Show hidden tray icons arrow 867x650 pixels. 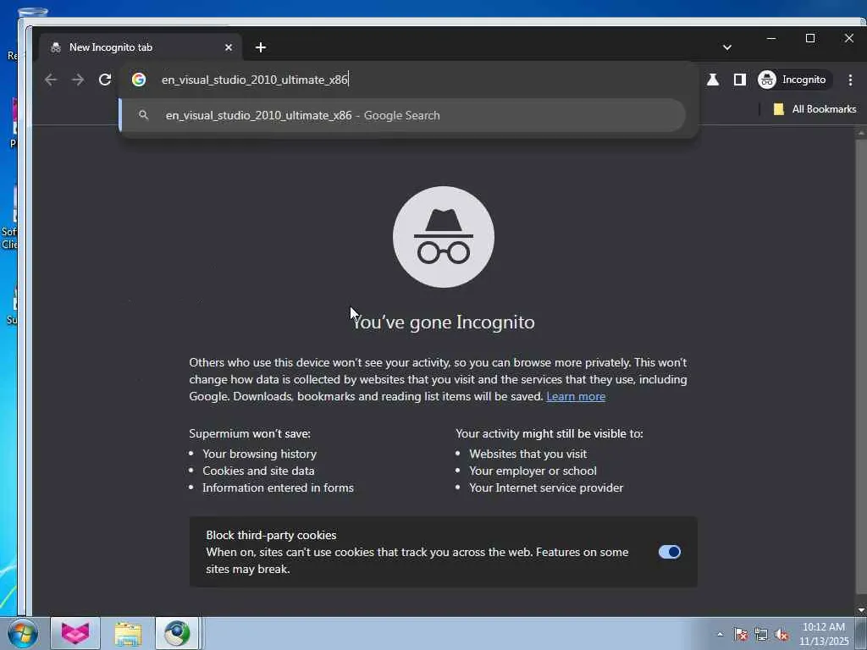click(x=720, y=634)
